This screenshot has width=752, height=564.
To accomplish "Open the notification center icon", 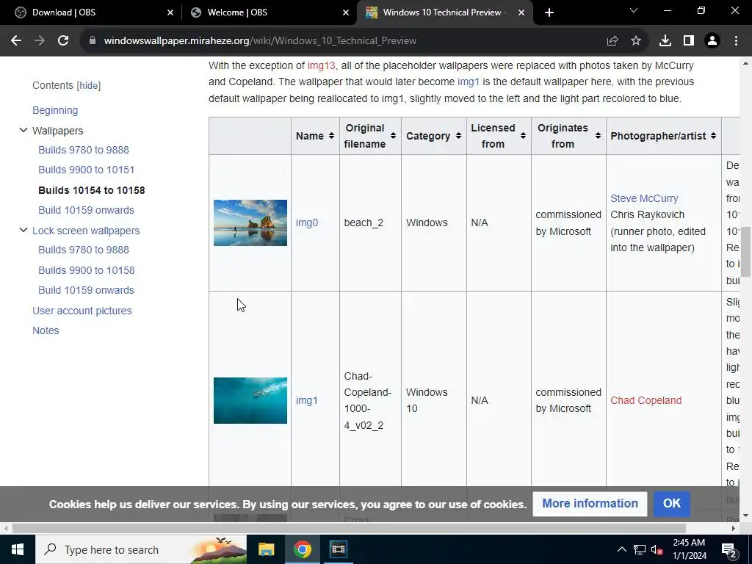I will [x=729, y=550].
